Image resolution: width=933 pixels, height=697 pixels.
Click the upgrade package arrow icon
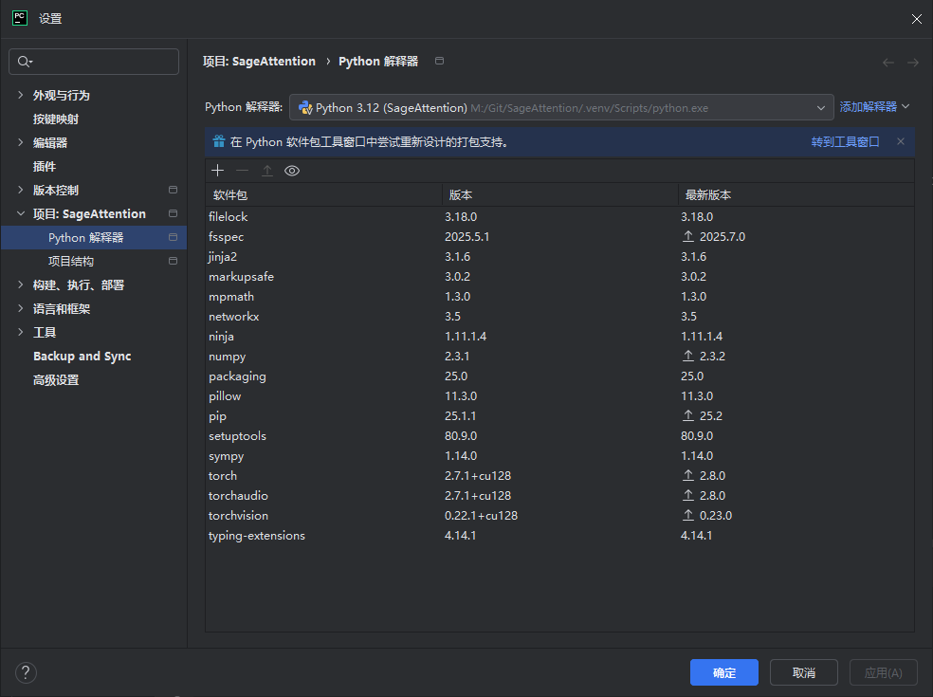point(267,171)
